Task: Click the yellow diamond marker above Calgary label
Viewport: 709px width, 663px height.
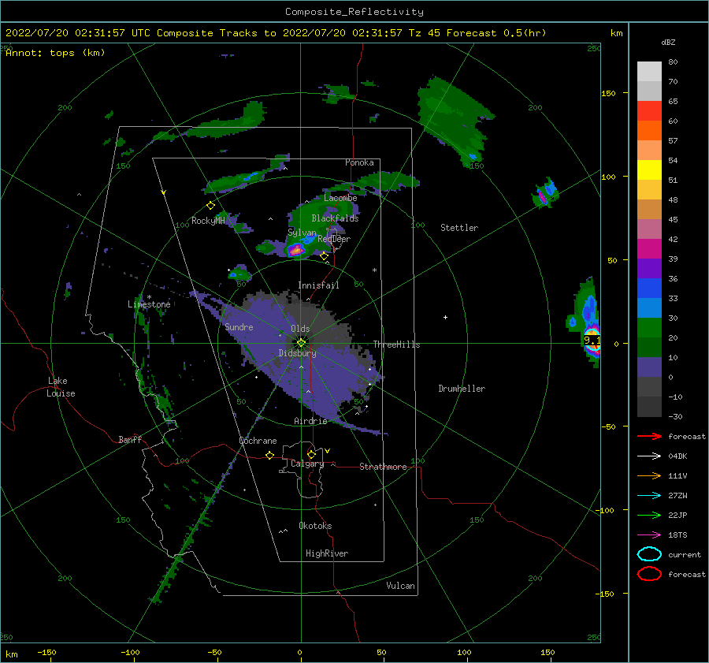Action: click(311, 454)
